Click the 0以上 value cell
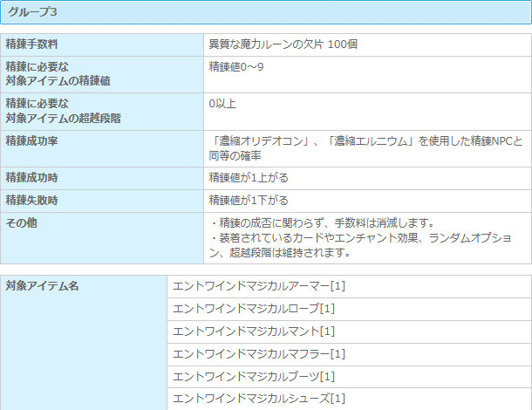The height and width of the screenshot is (410, 532). pos(222,104)
